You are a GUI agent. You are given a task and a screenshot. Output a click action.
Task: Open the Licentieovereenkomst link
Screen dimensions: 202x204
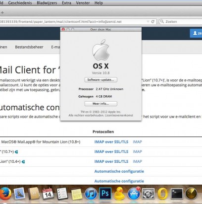(x=119, y=115)
